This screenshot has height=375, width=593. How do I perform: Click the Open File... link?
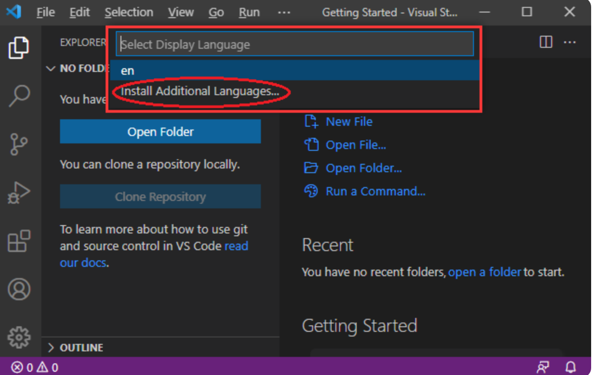point(356,145)
